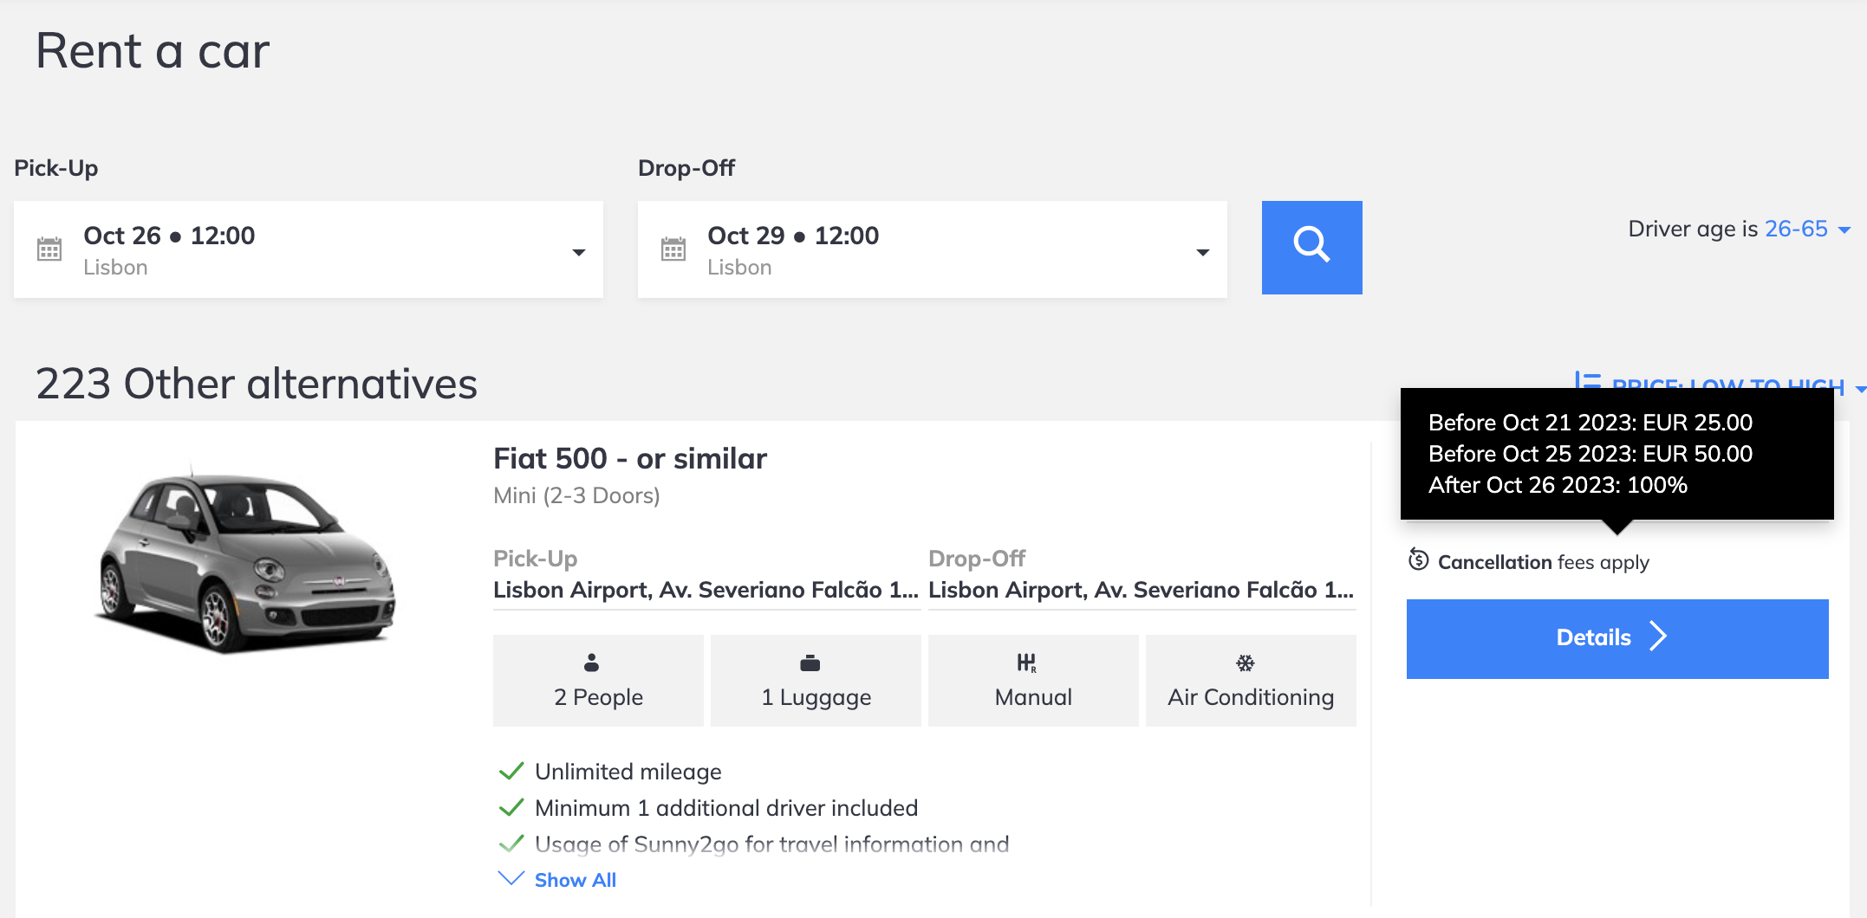Click the blue magnifying glass search button
This screenshot has width=1867, height=918.
point(1311,248)
